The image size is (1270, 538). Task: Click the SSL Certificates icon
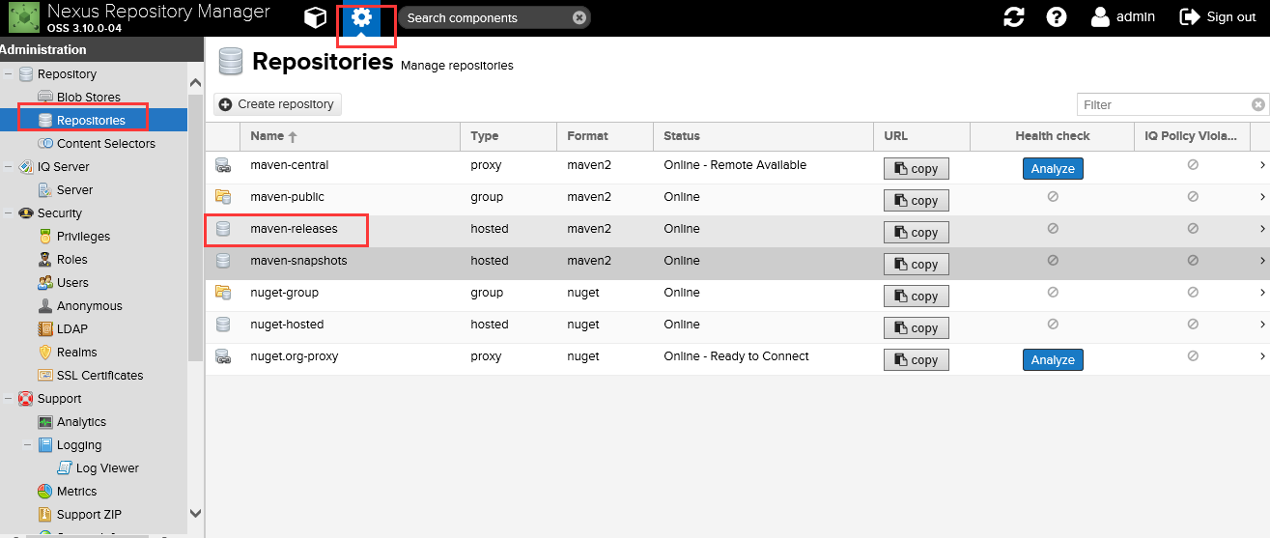click(45, 376)
